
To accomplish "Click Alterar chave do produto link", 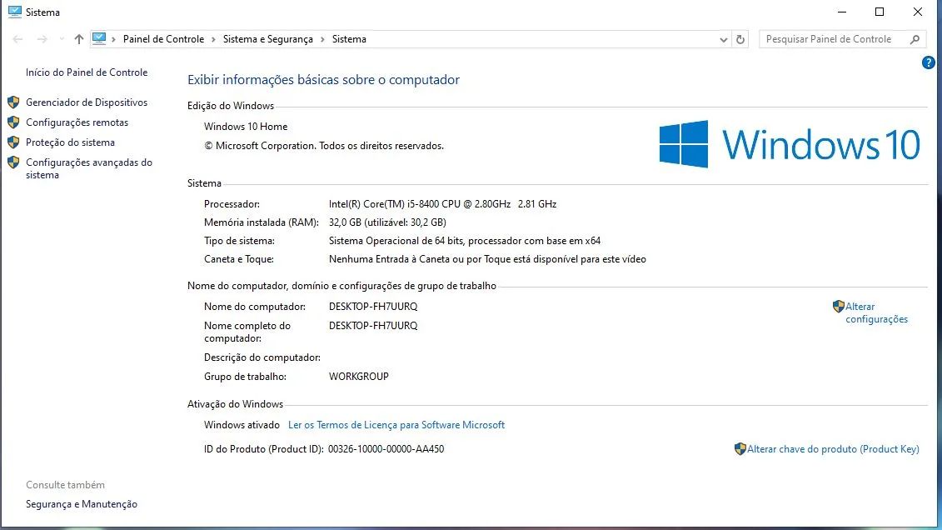I will tap(833, 449).
